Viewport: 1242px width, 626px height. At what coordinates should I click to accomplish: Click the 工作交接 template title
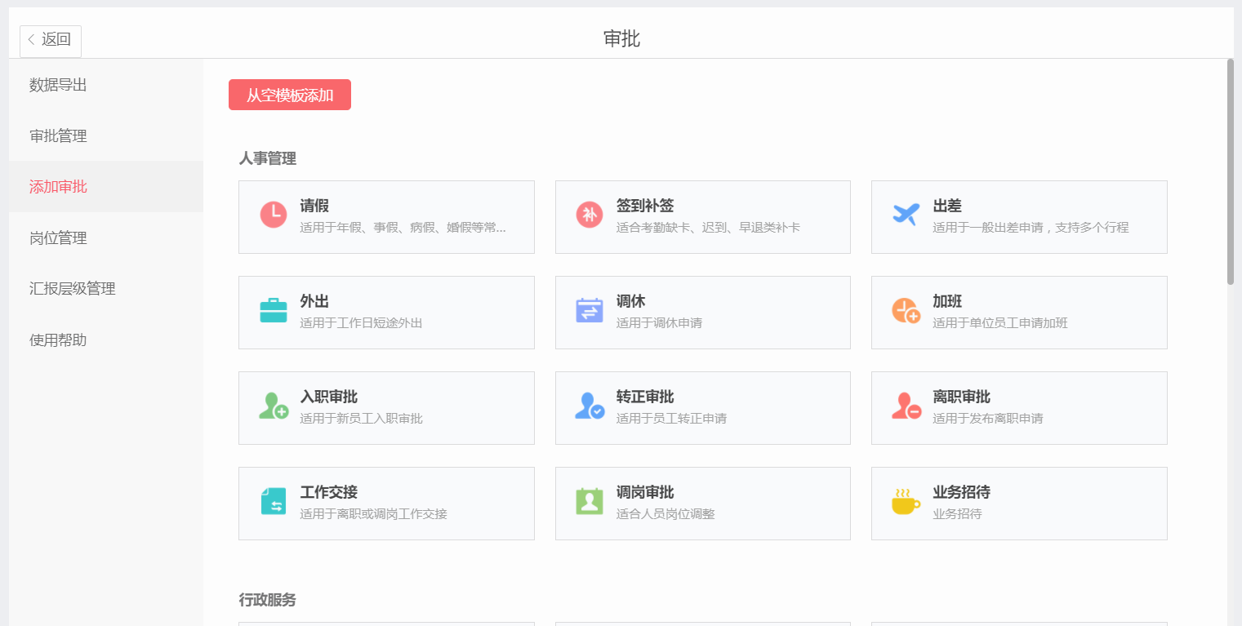(x=328, y=492)
